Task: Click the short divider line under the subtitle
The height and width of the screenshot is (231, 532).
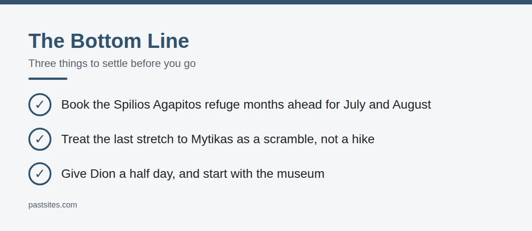Action: [48, 79]
